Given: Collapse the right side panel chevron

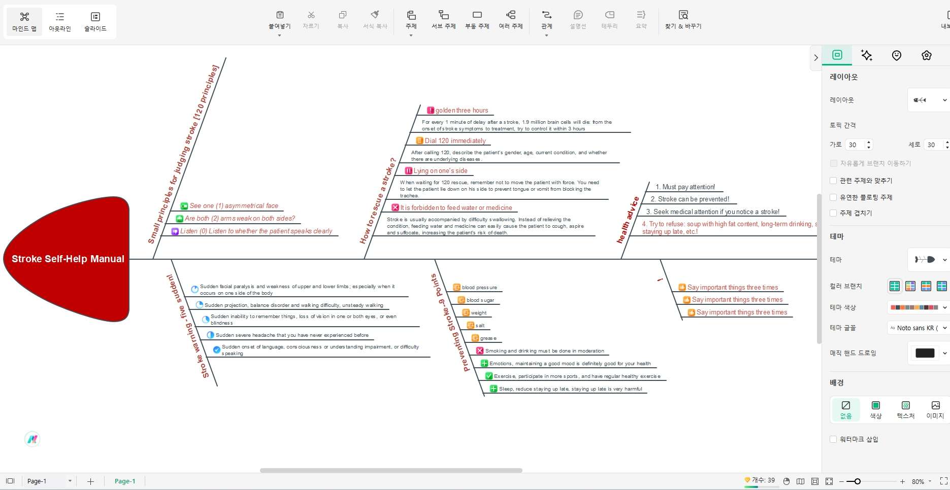Looking at the screenshot, I should click(816, 58).
